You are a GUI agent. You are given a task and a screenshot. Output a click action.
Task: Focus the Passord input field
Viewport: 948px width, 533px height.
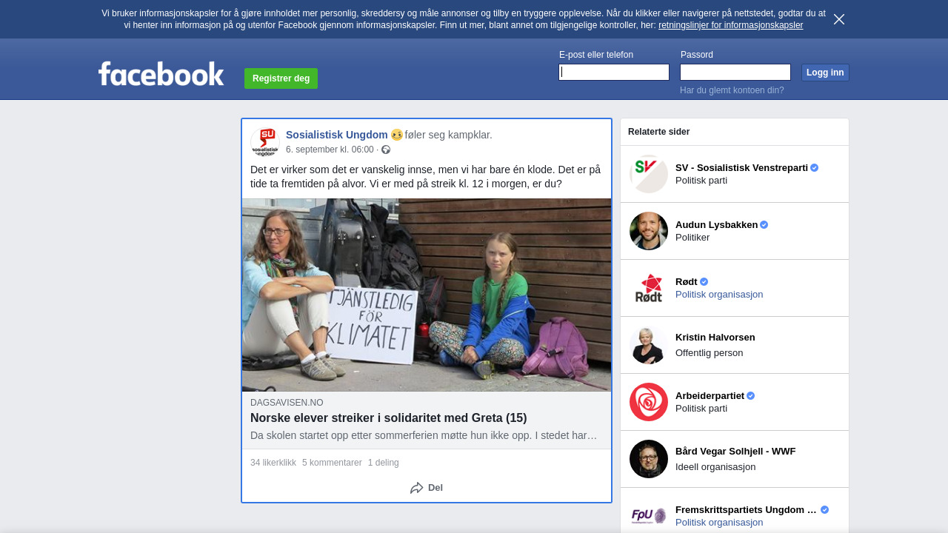pyautogui.click(x=735, y=72)
